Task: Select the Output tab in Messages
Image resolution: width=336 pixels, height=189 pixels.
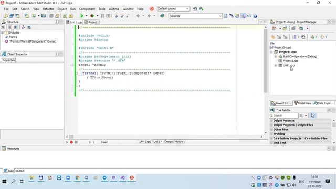Action: tap(20, 171)
